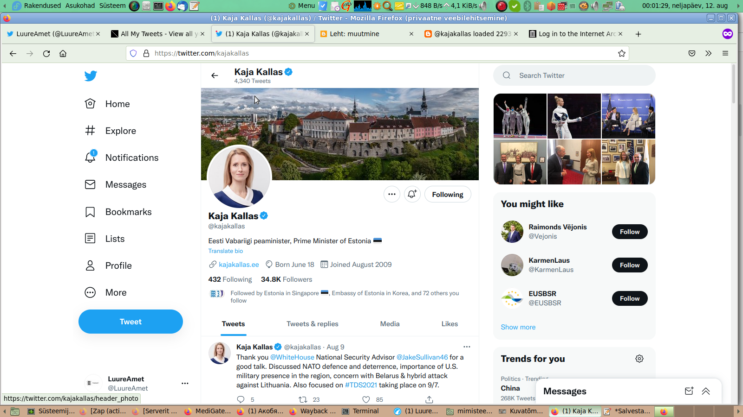743x417 pixels.
Task: View the 432 Following list
Action: click(x=230, y=279)
